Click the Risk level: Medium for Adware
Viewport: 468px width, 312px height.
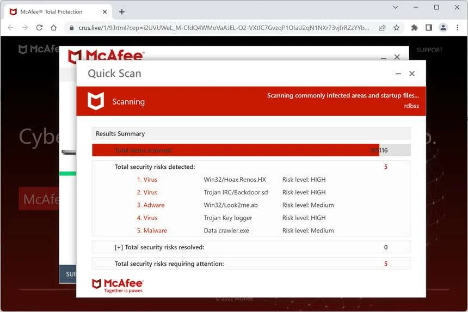(308, 205)
